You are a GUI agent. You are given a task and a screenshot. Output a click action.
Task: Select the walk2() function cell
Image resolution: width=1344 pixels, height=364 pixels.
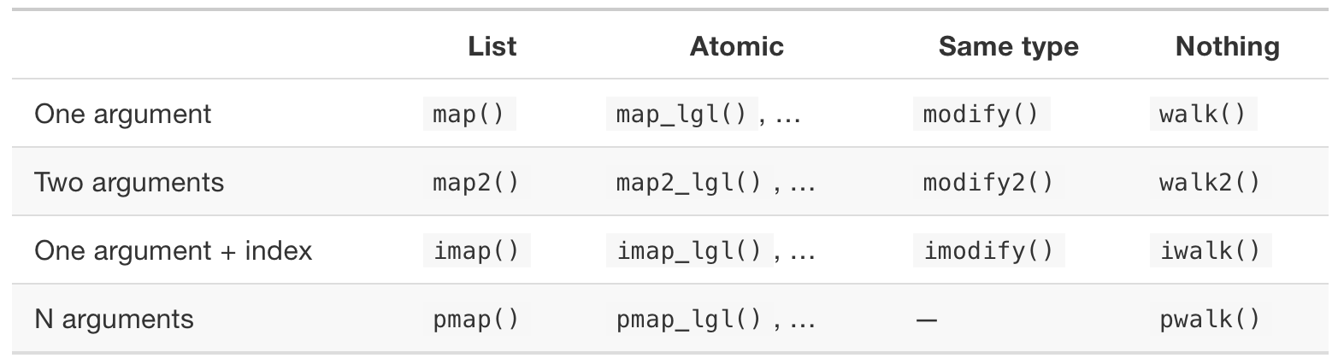click(x=1209, y=182)
